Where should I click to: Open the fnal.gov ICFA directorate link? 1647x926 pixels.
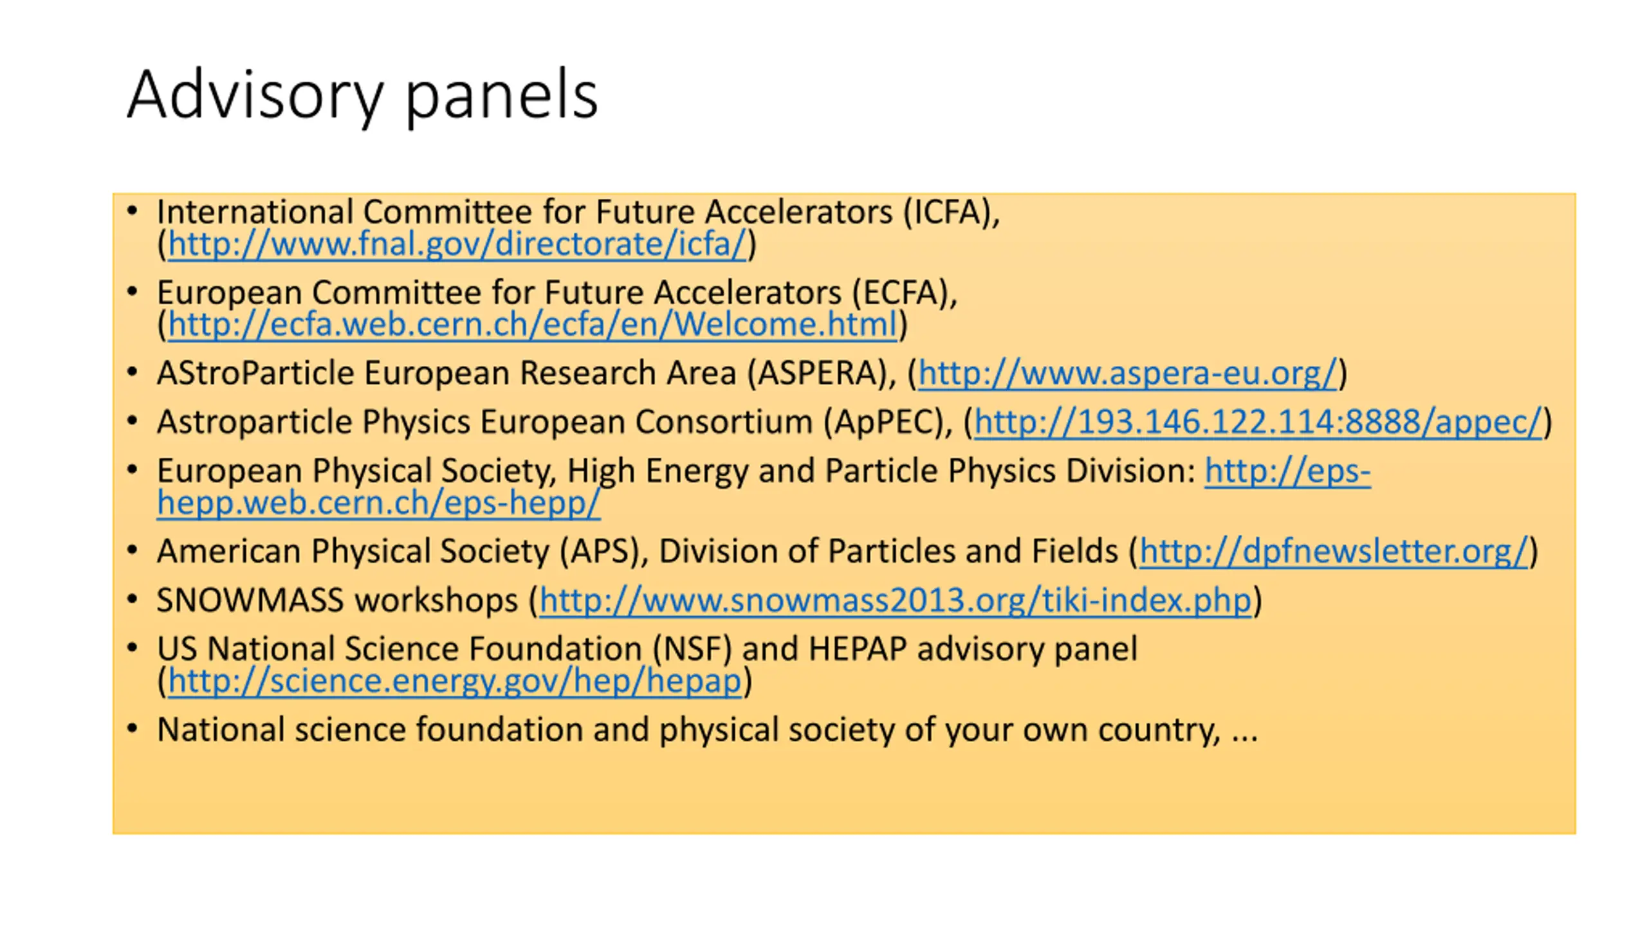pos(457,244)
